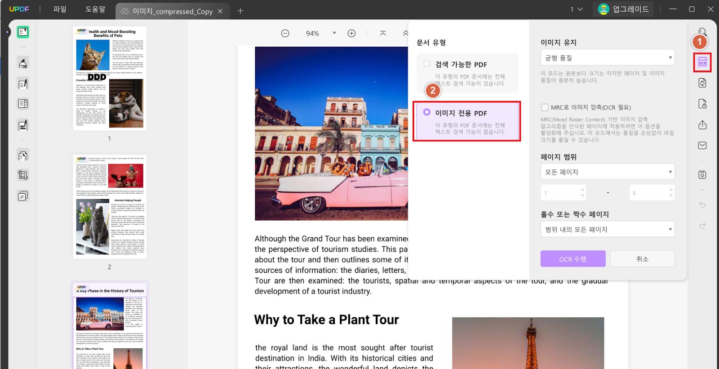Open the 균형 품질 dropdown

(608, 58)
